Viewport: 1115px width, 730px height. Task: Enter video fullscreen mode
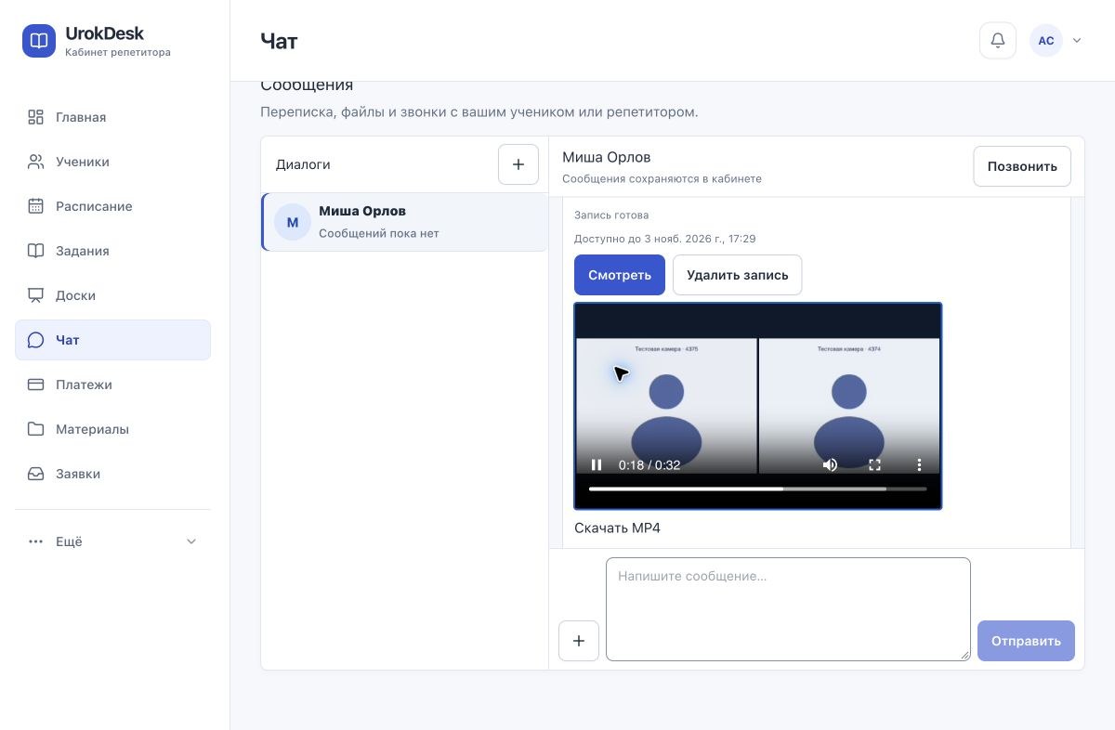pyautogui.click(x=874, y=465)
